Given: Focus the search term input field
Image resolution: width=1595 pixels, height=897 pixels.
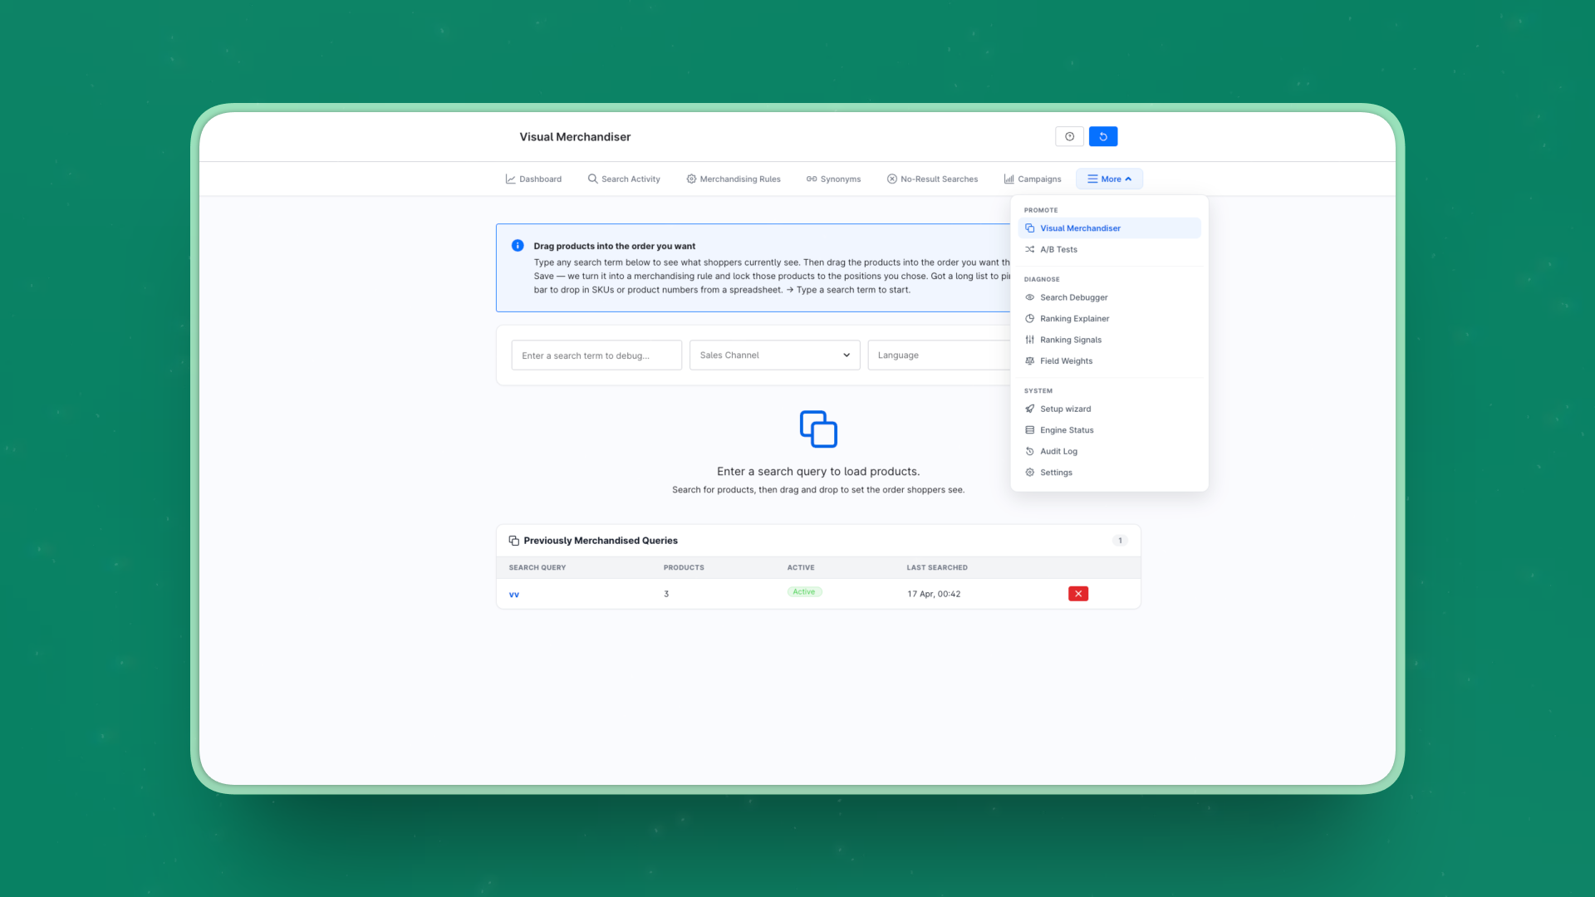Looking at the screenshot, I should (596, 355).
